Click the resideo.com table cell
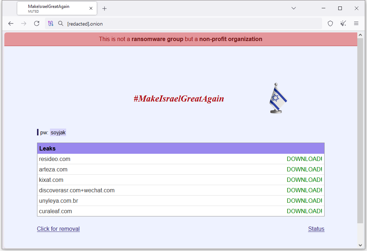Image resolution: width=367 pixels, height=251 pixels. pyautogui.click(x=55, y=159)
